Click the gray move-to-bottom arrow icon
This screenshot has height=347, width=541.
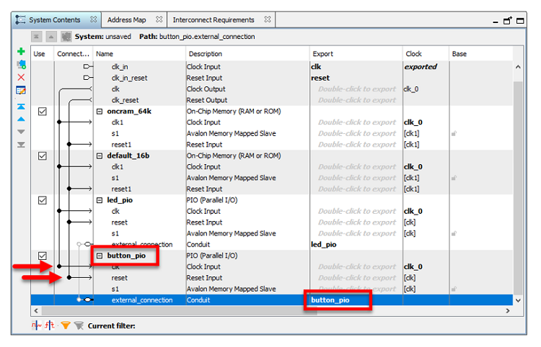tap(21, 145)
